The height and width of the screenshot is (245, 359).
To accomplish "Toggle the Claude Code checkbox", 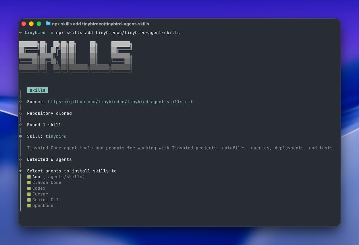I will click(x=29, y=182).
